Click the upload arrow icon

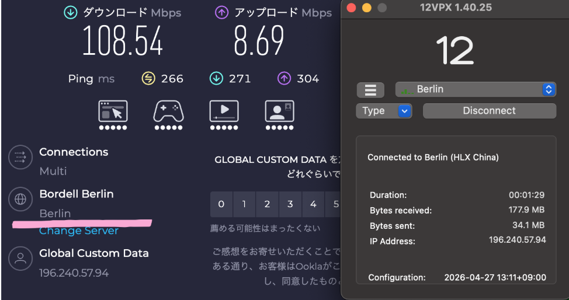pyautogui.click(x=221, y=13)
